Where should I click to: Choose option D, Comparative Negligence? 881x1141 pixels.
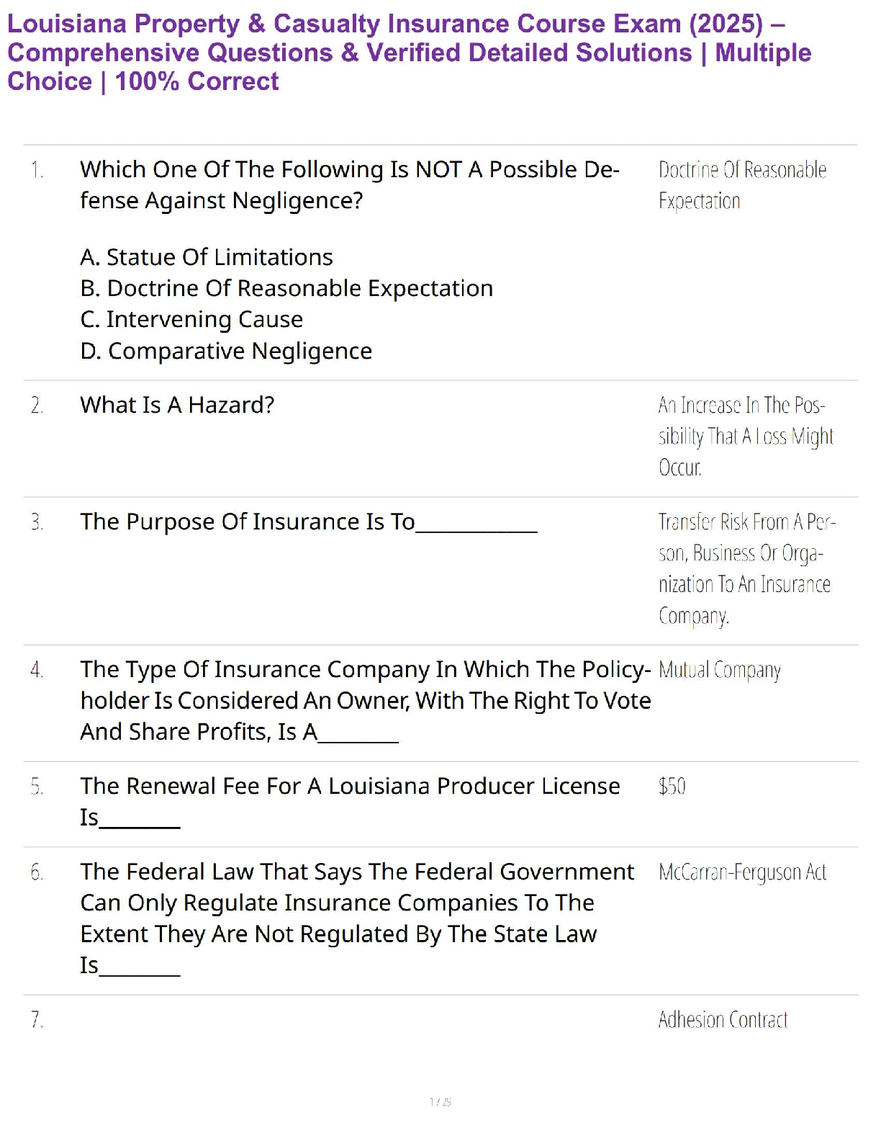(x=226, y=351)
